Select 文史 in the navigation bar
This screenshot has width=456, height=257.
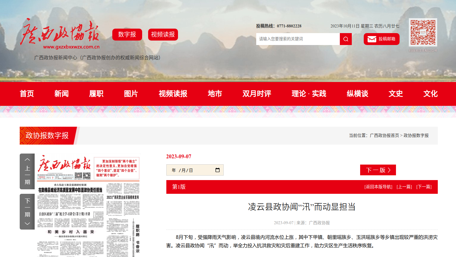point(395,94)
